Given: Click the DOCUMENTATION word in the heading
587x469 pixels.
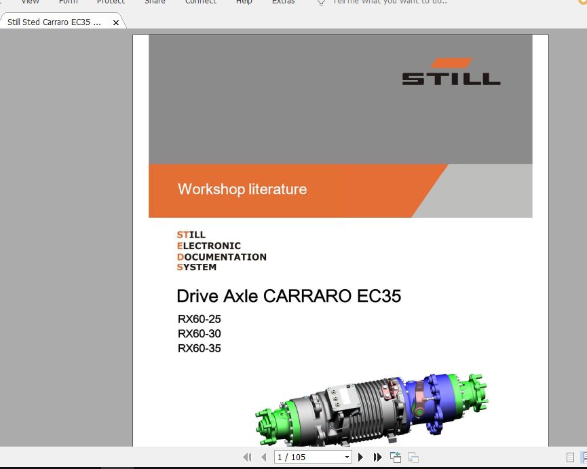Looking at the screenshot, I should pyautogui.click(x=222, y=257).
